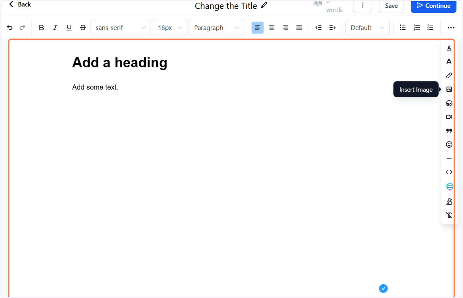Screen dimensions: 463x298
Task: Insert a bulleted list
Action: click(x=403, y=28)
